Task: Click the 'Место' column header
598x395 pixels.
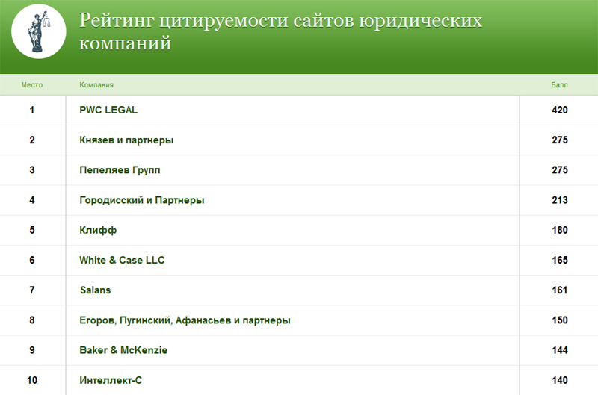Action: point(32,85)
